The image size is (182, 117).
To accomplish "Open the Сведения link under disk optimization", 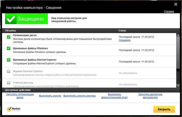I will pos(125,40).
